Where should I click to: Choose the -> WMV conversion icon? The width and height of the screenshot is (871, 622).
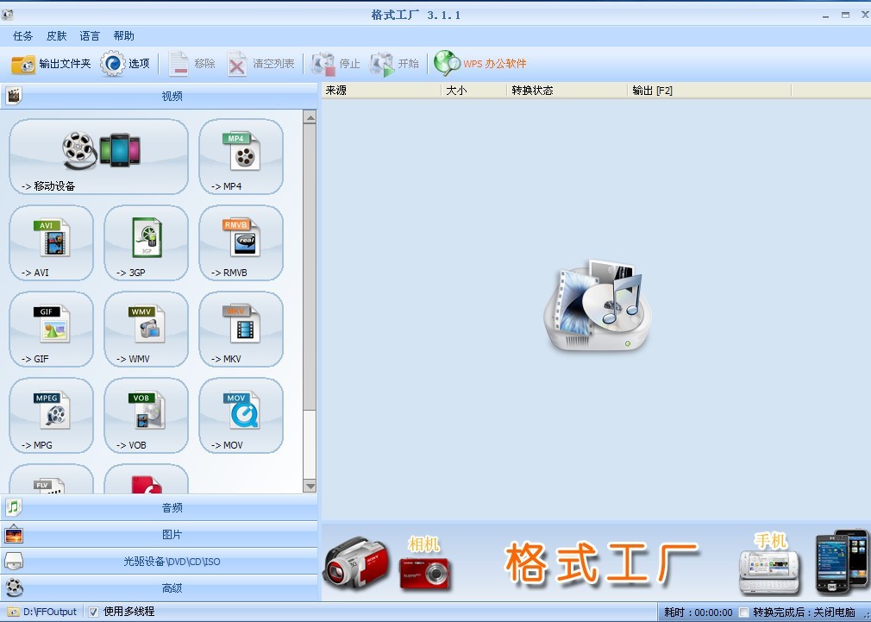click(x=146, y=329)
